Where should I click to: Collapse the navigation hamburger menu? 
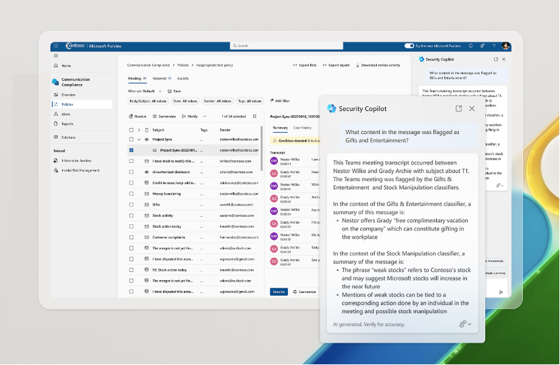pos(55,56)
